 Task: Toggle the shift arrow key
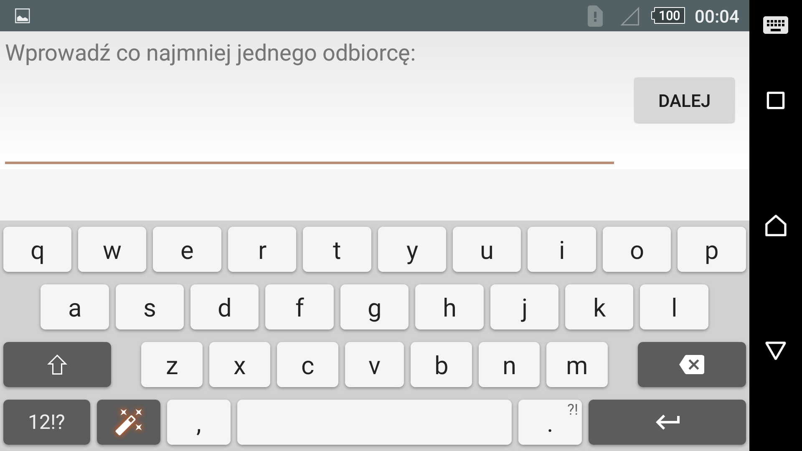57,365
